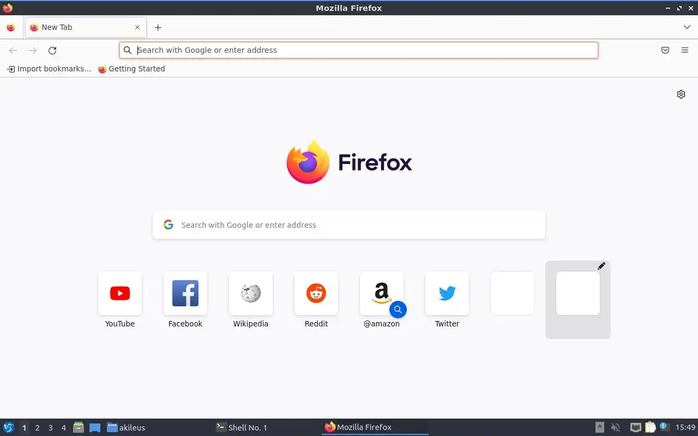
Task: Switch to workspace 2
Action: [x=37, y=428]
